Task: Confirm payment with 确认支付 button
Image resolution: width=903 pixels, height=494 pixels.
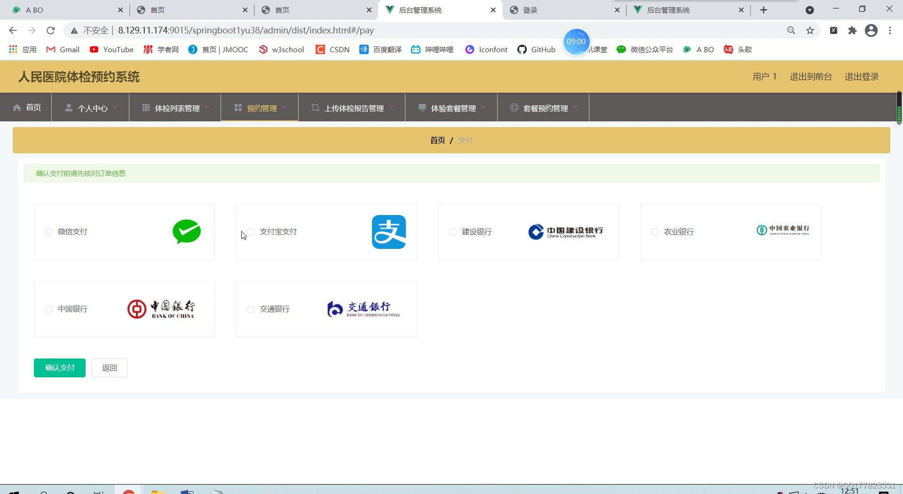Action: pos(60,368)
